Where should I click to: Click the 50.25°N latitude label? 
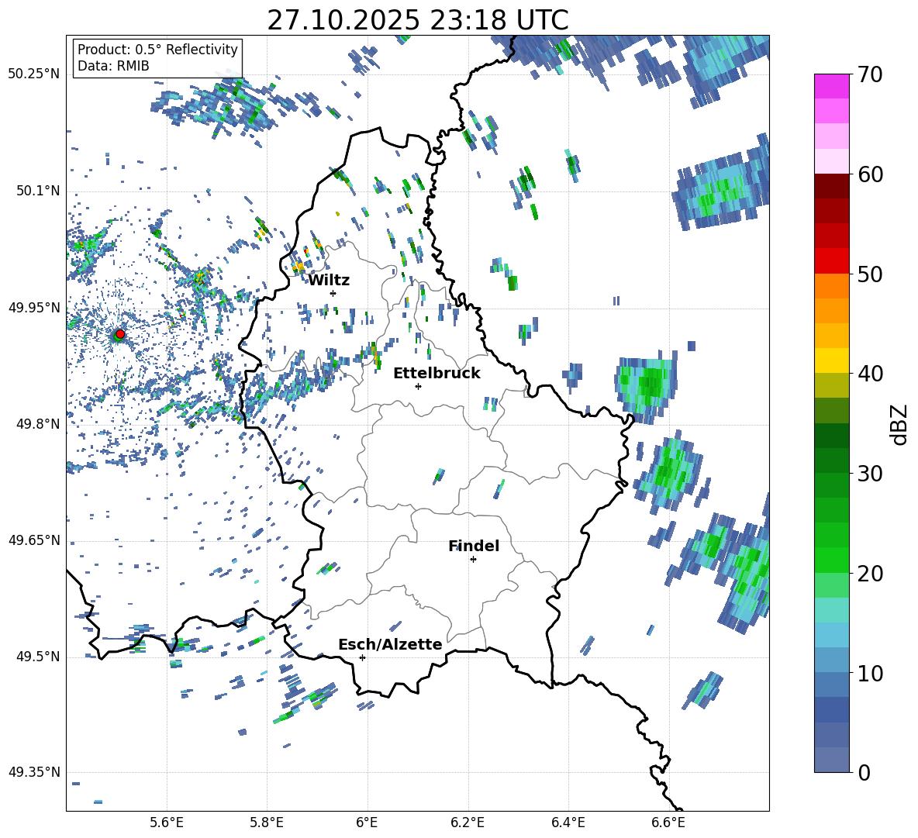(34, 74)
